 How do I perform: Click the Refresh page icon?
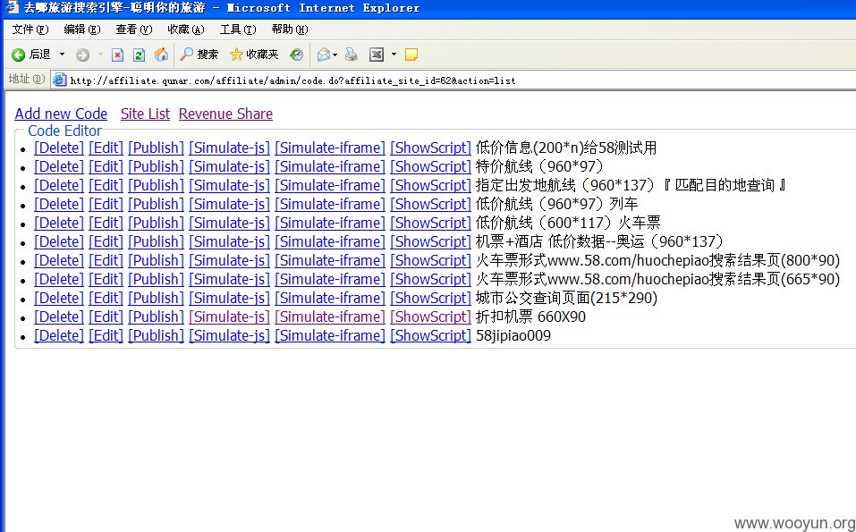(x=139, y=55)
